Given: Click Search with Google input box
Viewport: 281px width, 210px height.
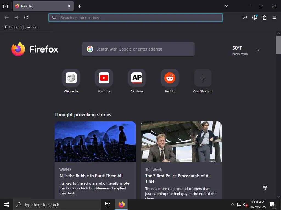Looking at the screenshot, I should pyautogui.click(x=138, y=49).
